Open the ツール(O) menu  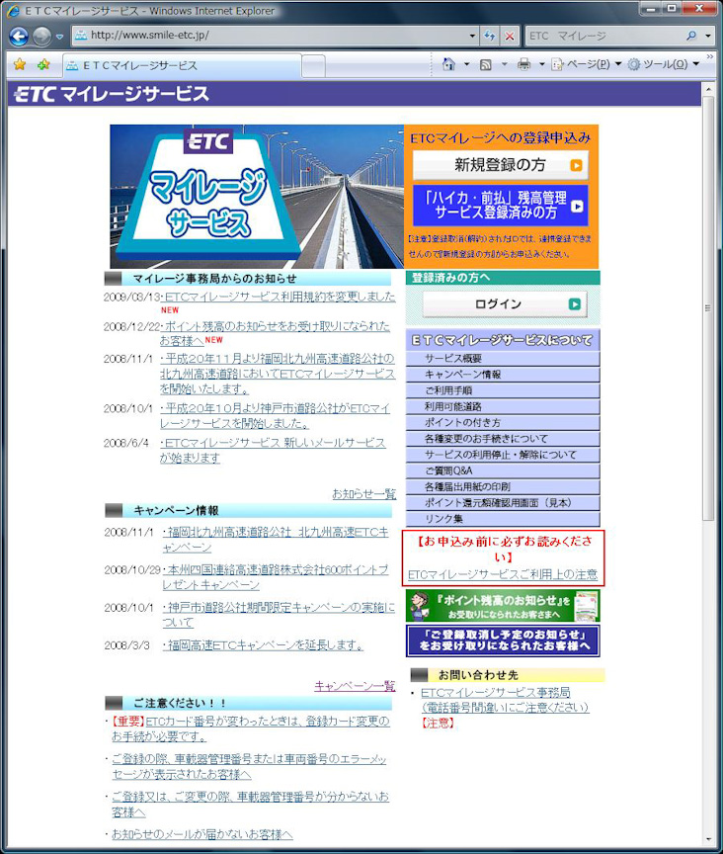(x=663, y=64)
